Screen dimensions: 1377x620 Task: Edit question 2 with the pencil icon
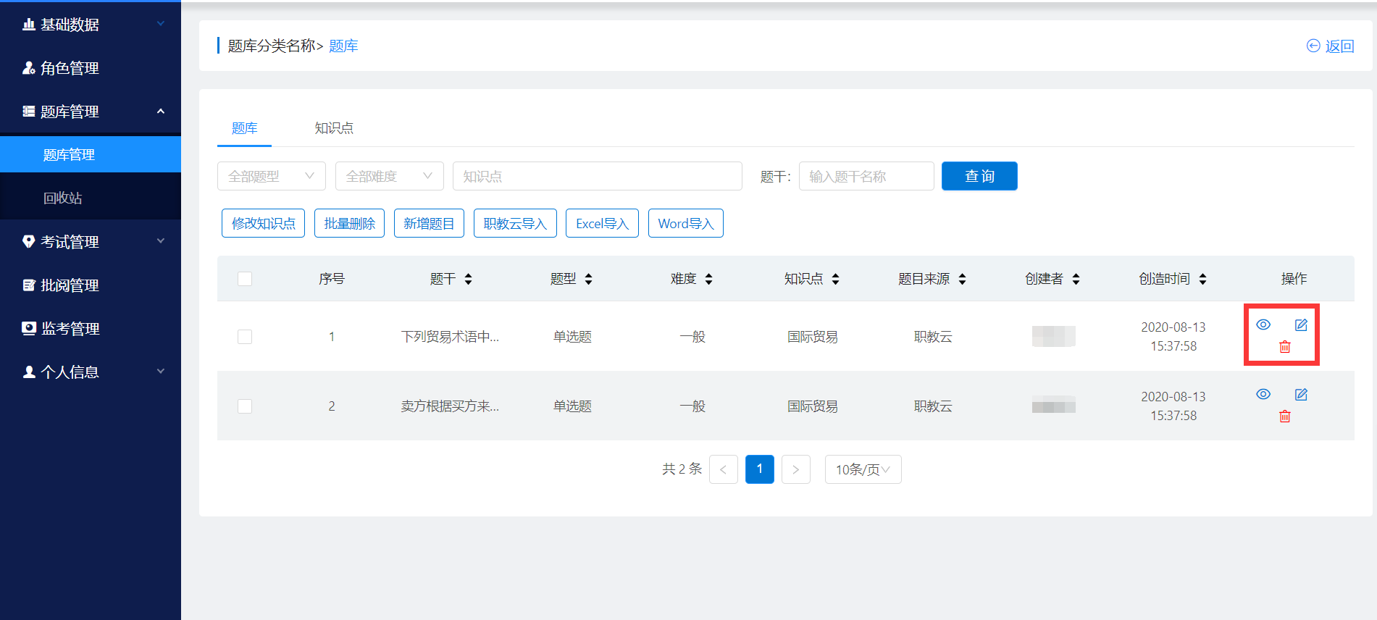(1301, 394)
